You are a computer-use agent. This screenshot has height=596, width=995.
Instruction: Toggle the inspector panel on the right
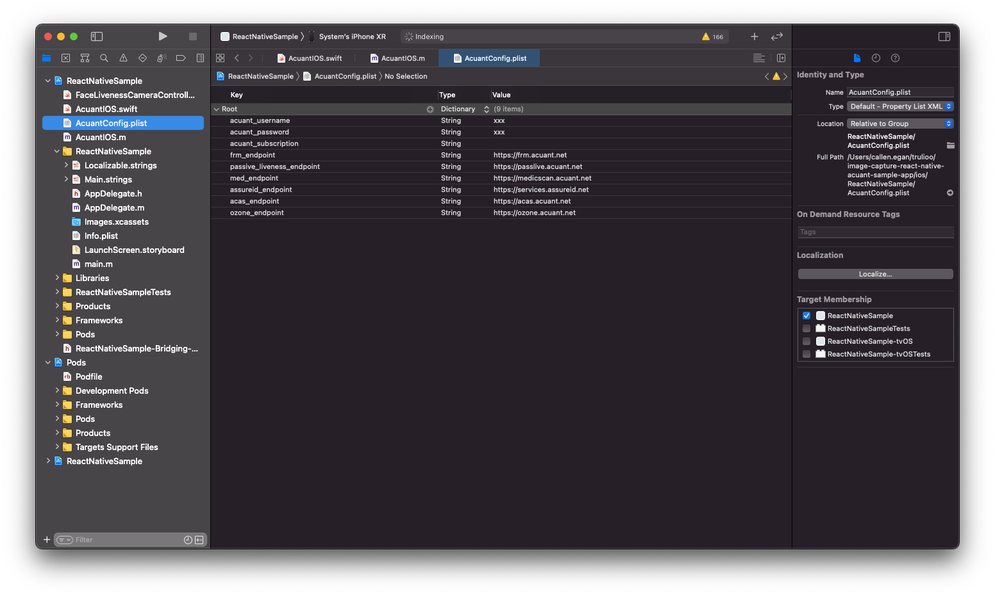[x=944, y=36]
